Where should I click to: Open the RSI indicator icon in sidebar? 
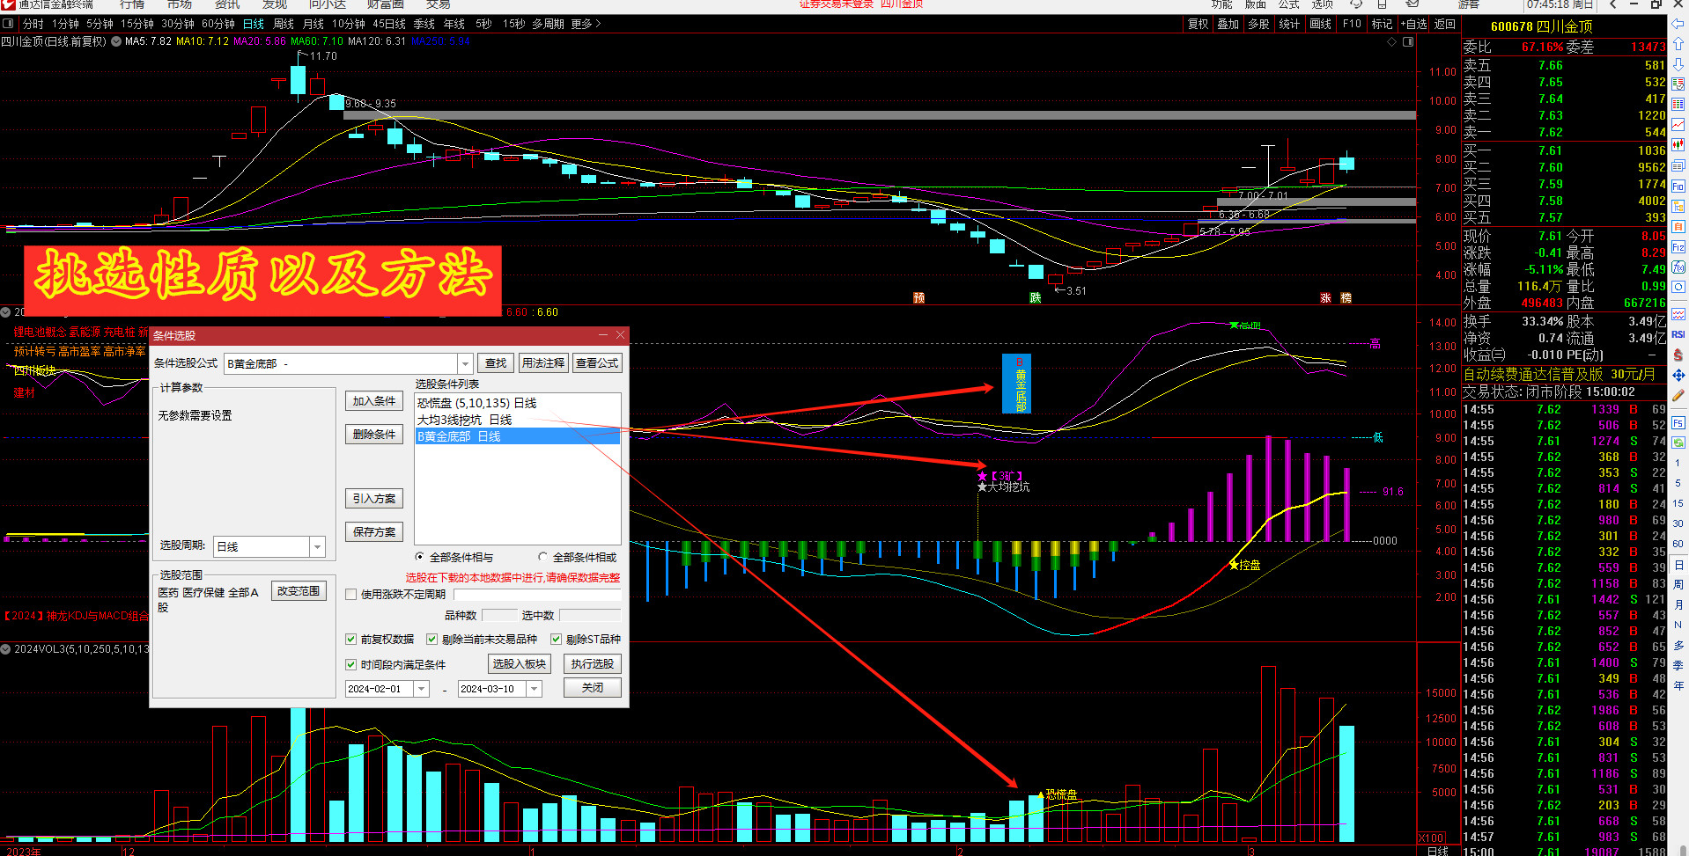(1678, 334)
